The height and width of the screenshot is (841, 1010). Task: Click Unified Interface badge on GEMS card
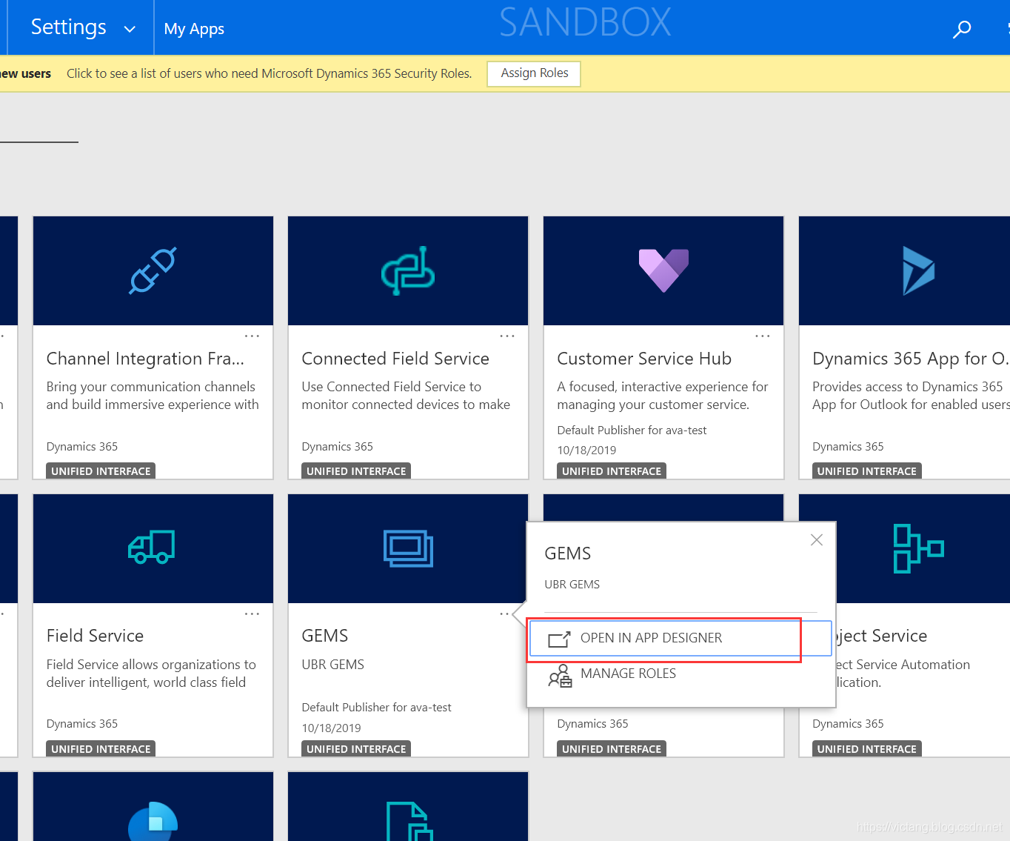pyautogui.click(x=356, y=749)
